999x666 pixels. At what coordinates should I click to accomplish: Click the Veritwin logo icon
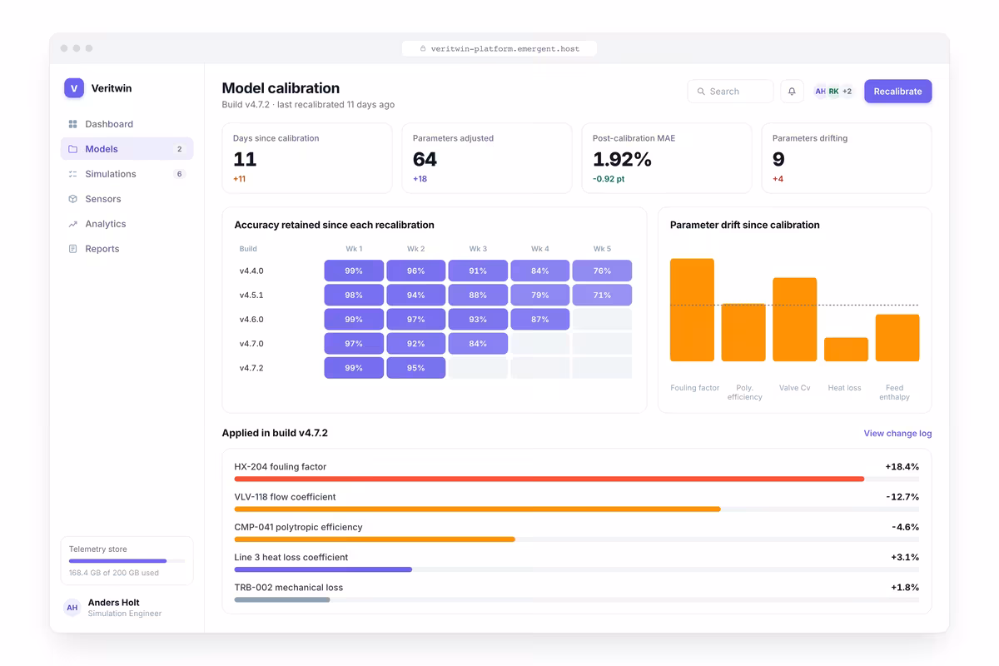[74, 88]
